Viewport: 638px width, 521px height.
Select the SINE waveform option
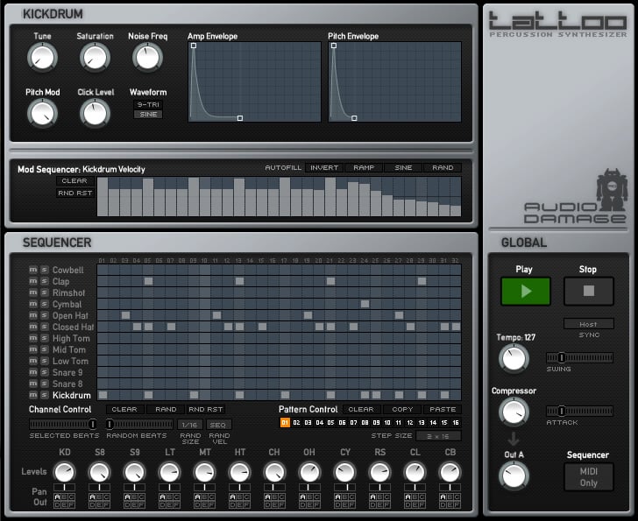tap(148, 115)
